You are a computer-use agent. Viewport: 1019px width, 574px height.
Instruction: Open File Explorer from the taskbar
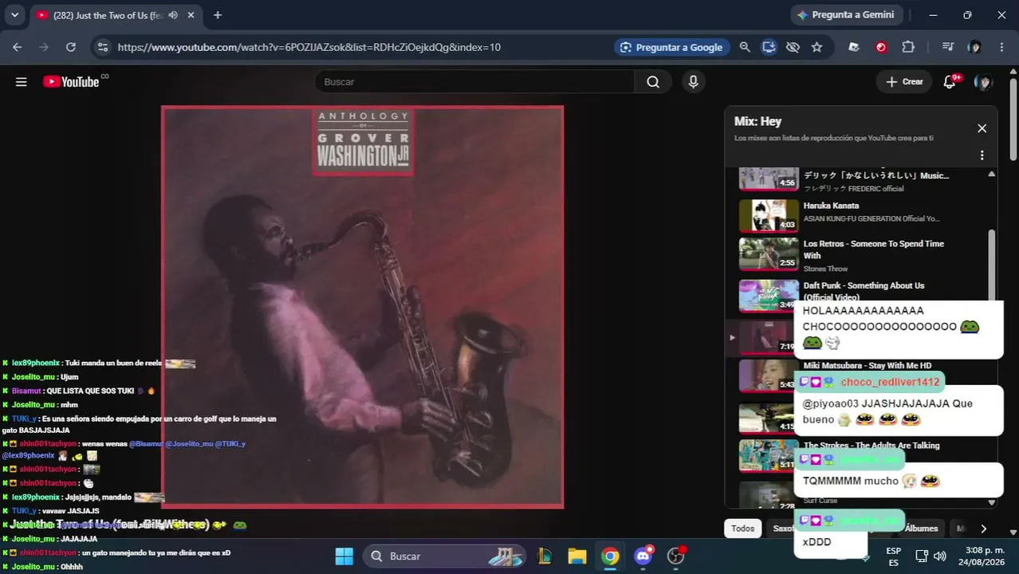click(x=577, y=556)
